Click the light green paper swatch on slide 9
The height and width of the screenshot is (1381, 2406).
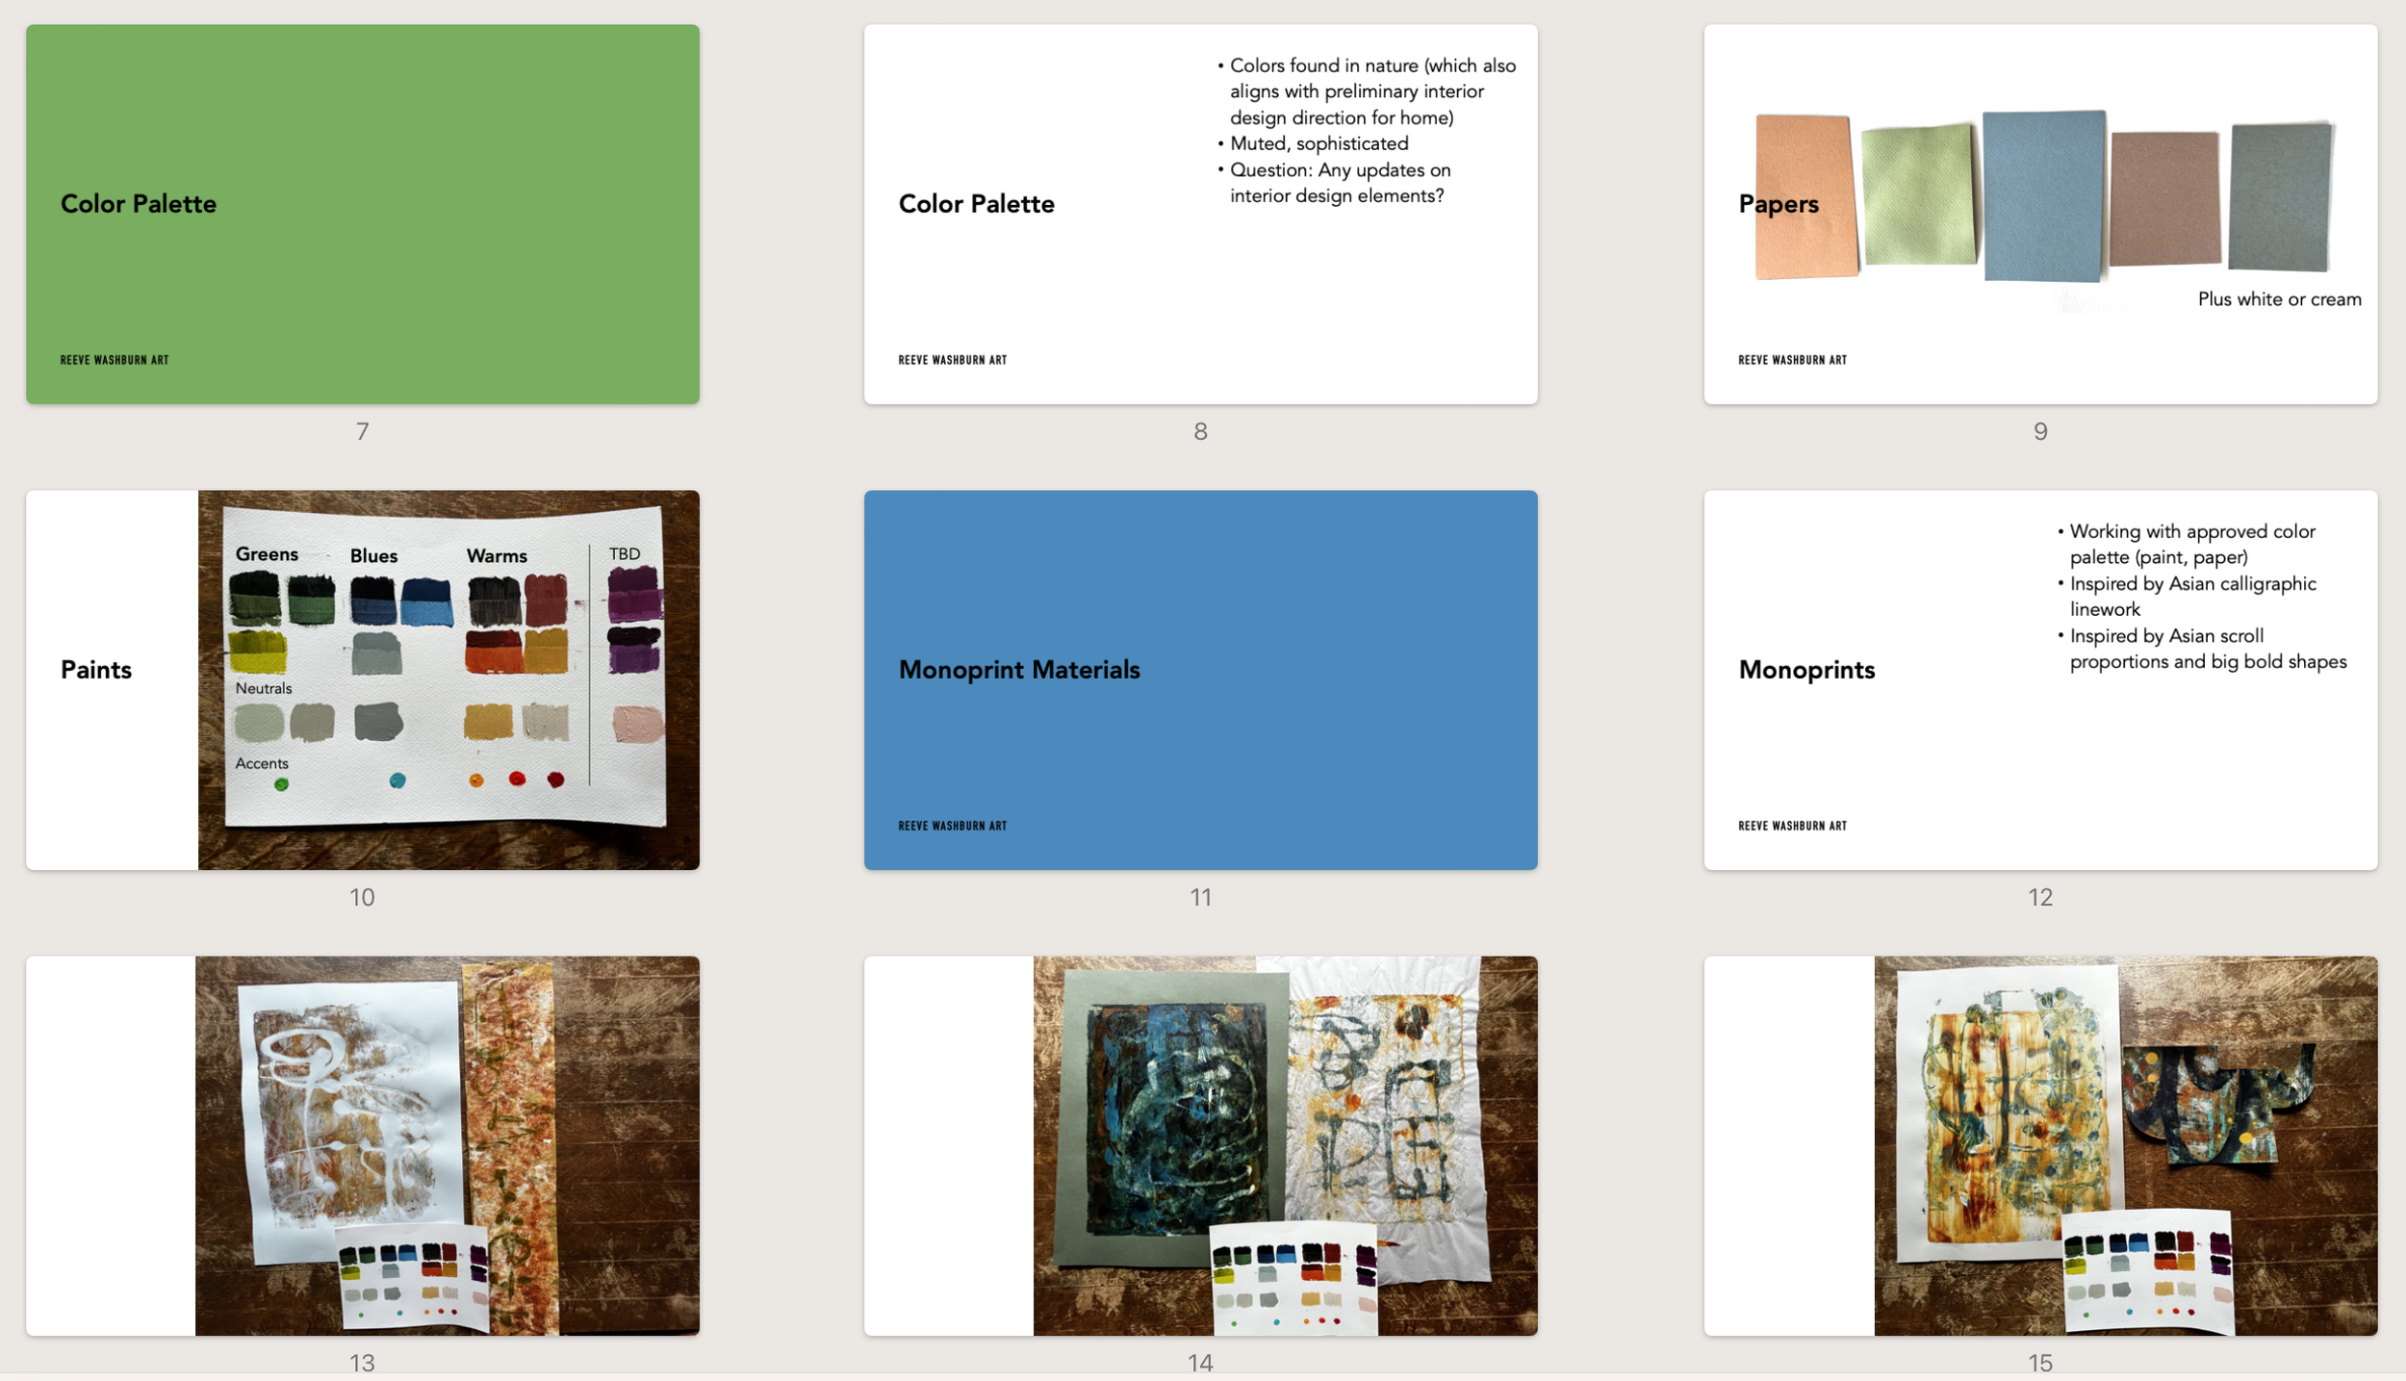click(1919, 195)
